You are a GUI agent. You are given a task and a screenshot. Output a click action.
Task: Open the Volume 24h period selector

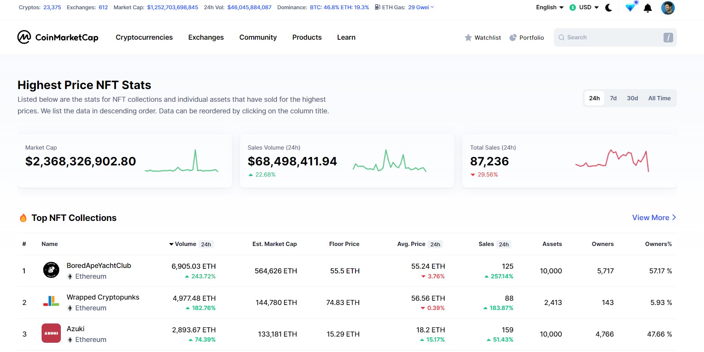206,244
